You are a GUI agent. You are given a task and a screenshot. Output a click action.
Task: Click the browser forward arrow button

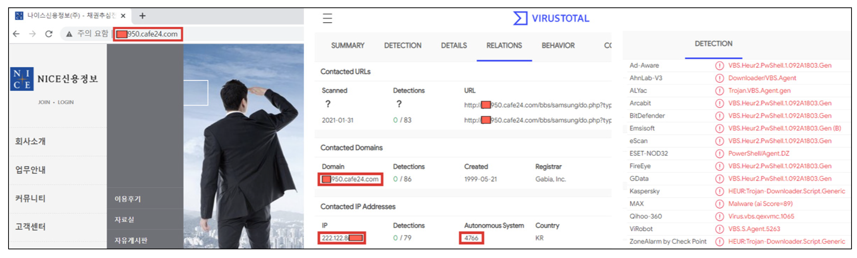point(32,34)
